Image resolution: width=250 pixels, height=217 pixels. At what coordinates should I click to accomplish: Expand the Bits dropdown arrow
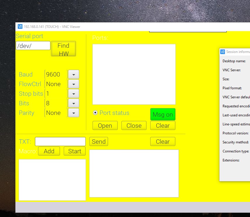click(73, 103)
